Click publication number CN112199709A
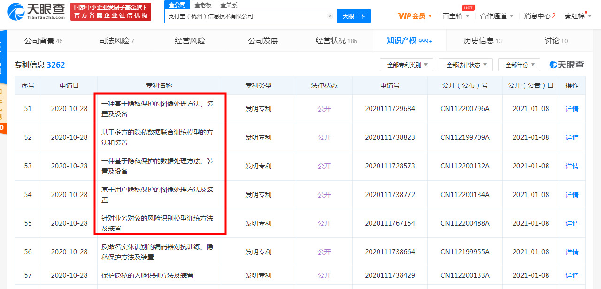This screenshot has height=289, width=601. point(465,137)
